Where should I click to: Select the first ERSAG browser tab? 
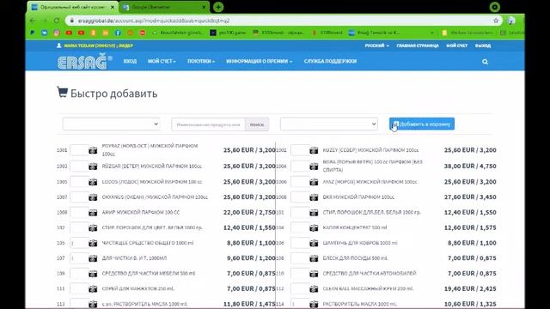pyautogui.click(x=72, y=7)
